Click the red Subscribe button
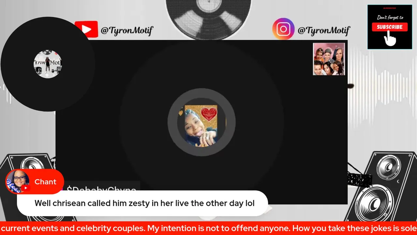 390,27
